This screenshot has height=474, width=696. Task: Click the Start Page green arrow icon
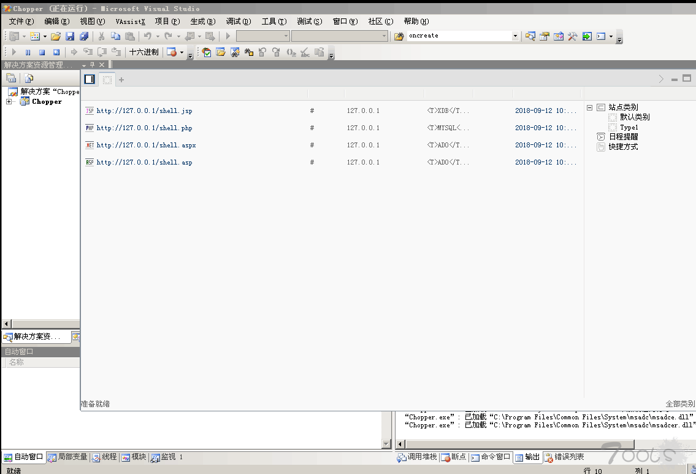point(587,36)
